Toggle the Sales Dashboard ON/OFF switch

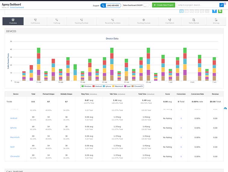(146, 5)
